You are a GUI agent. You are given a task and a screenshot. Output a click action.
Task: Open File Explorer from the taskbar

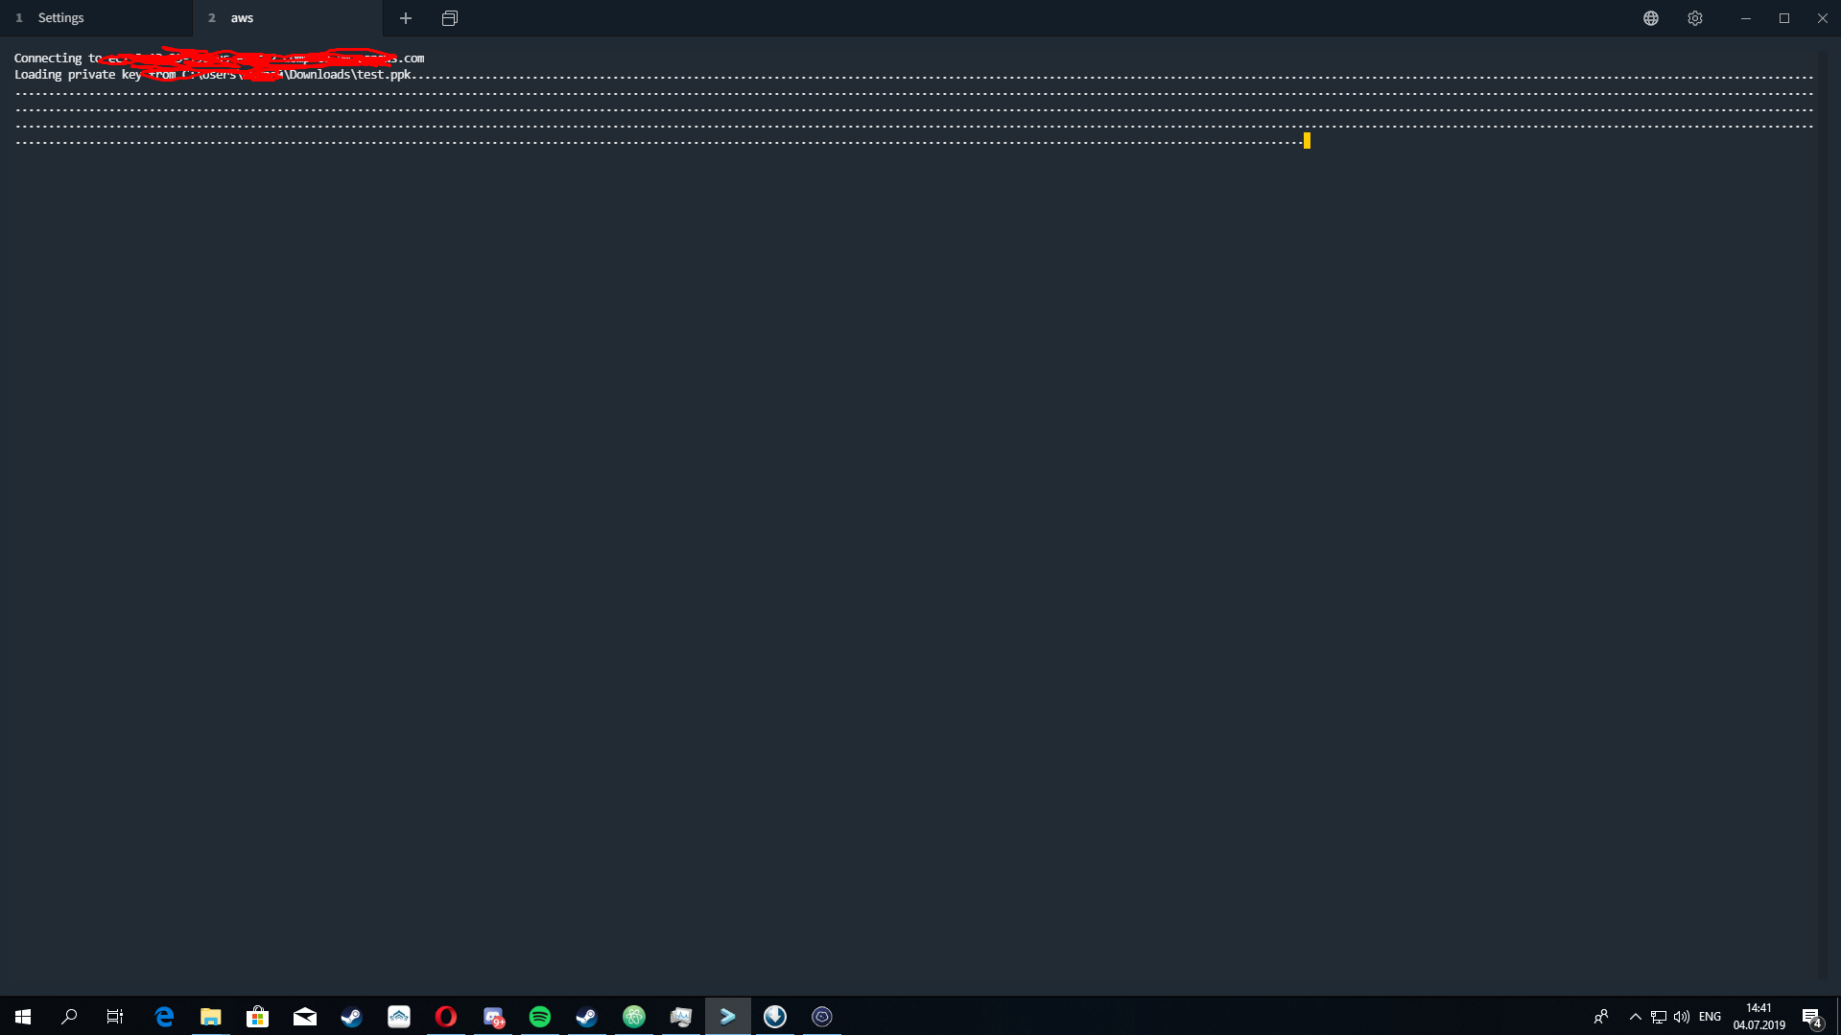pos(210,1016)
